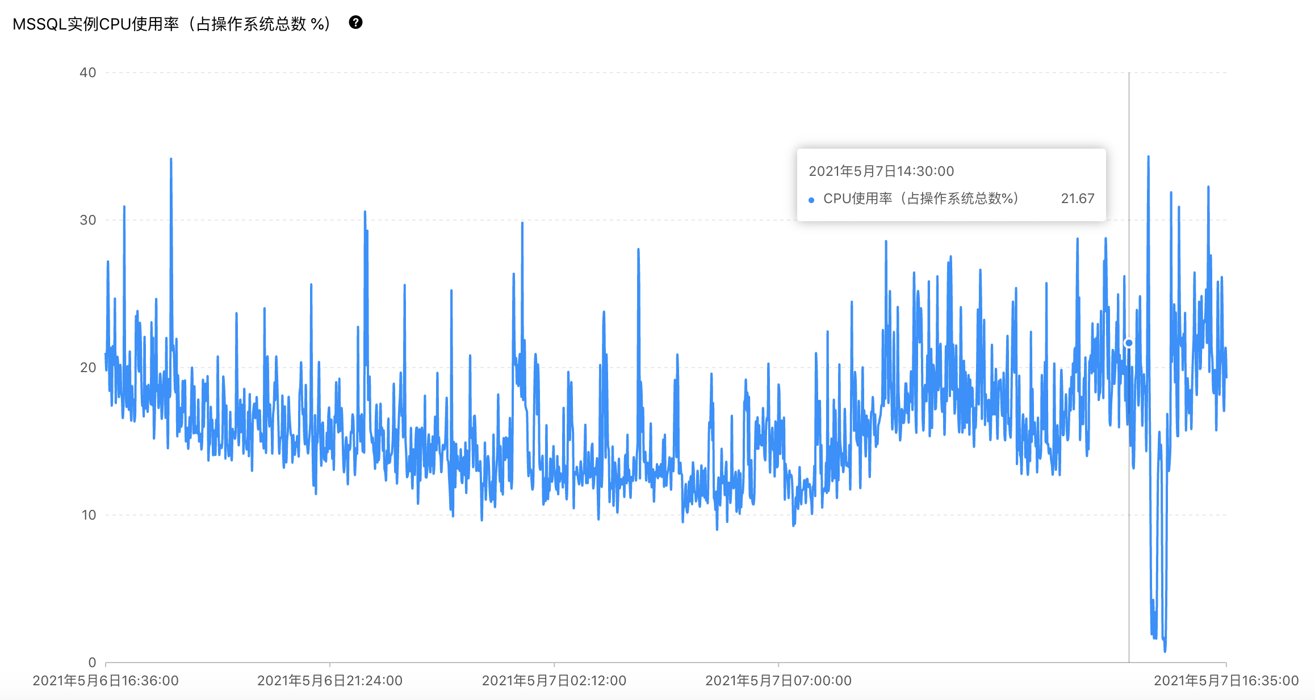Select y-axis value '10'
Screen dimensions: 1315x700
click(89, 515)
